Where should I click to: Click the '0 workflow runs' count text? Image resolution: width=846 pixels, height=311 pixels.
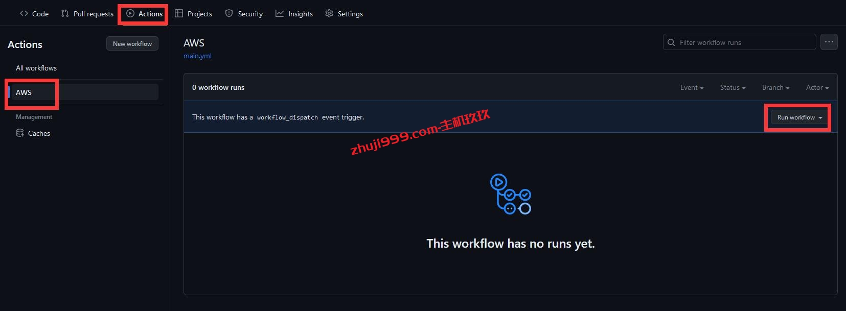click(218, 88)
